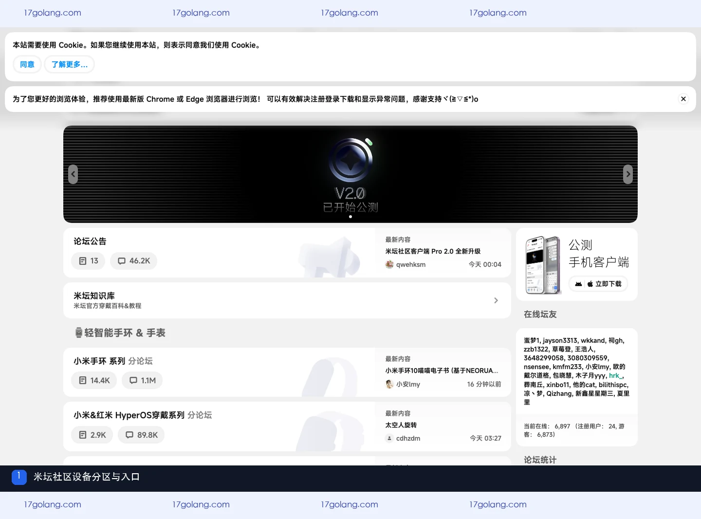Click the 在线坛友 sidebar heading
701x519 pixels.
coord(540,315)
